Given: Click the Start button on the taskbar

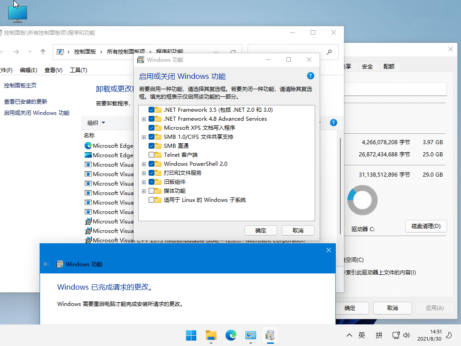Looking at the screenshot, I should pos(191,335).
